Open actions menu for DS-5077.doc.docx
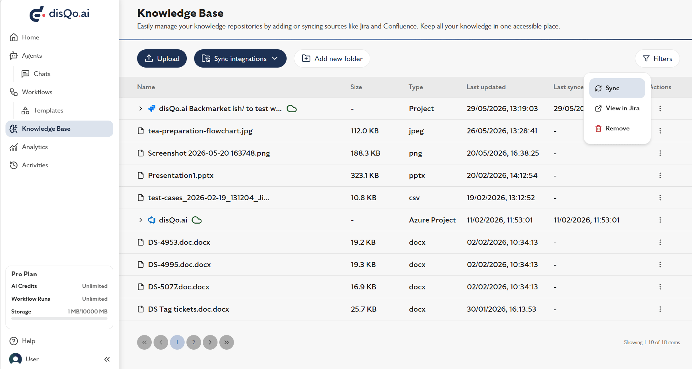The image size is (692, 369). [660, 287]
